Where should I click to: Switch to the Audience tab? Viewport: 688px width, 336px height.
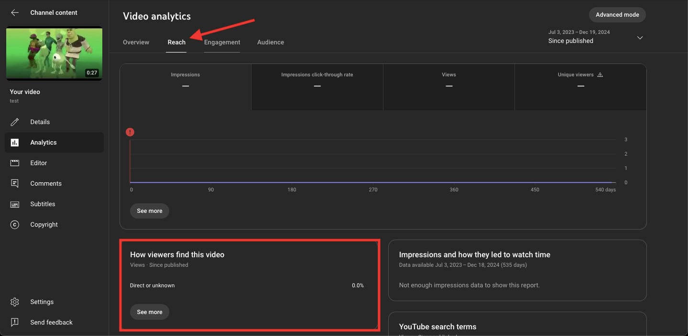pos(271,42)
